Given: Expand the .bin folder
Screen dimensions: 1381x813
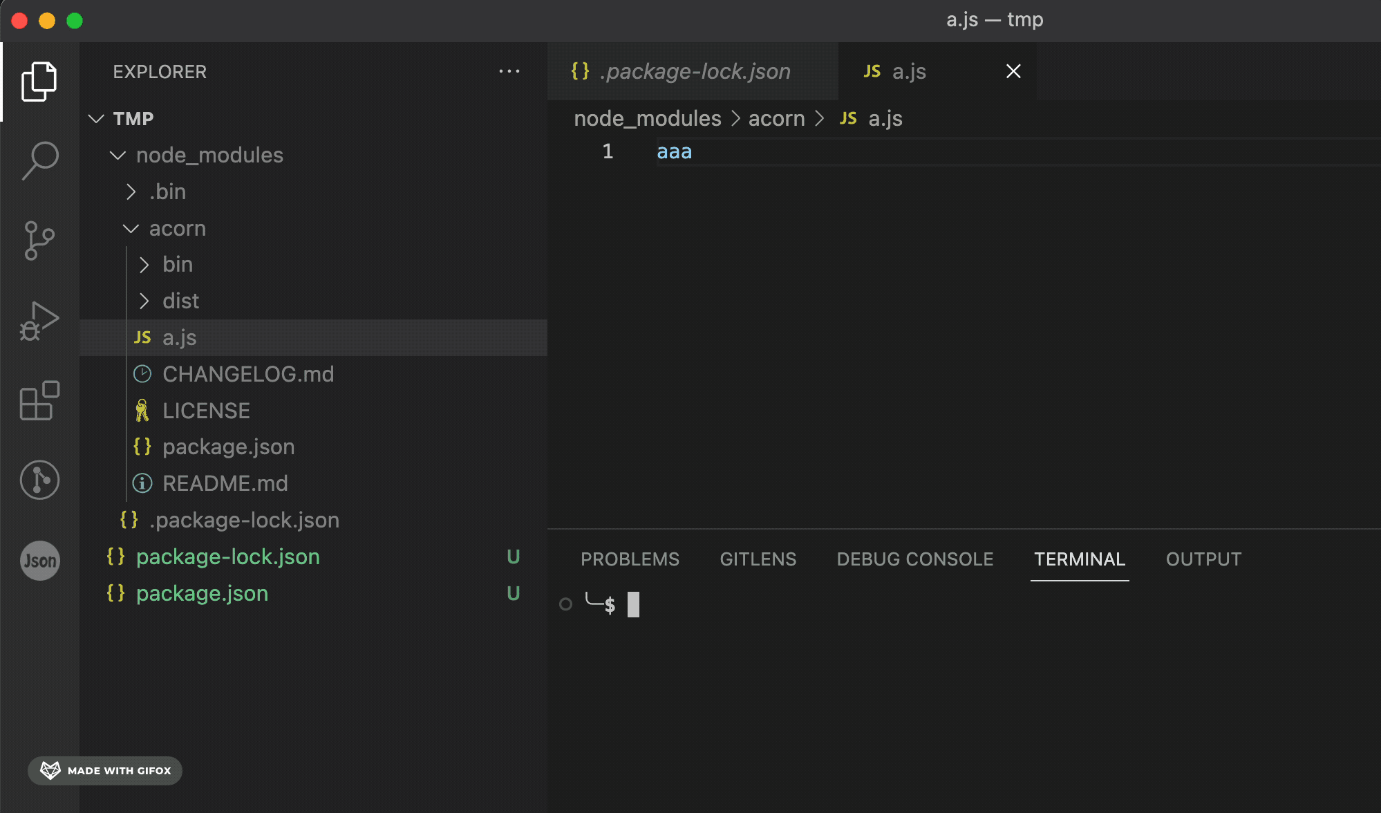Looking at the screenshot, I should tap(167, 191).
